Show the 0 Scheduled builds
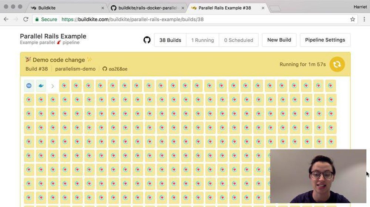 (x=239, y=40)
